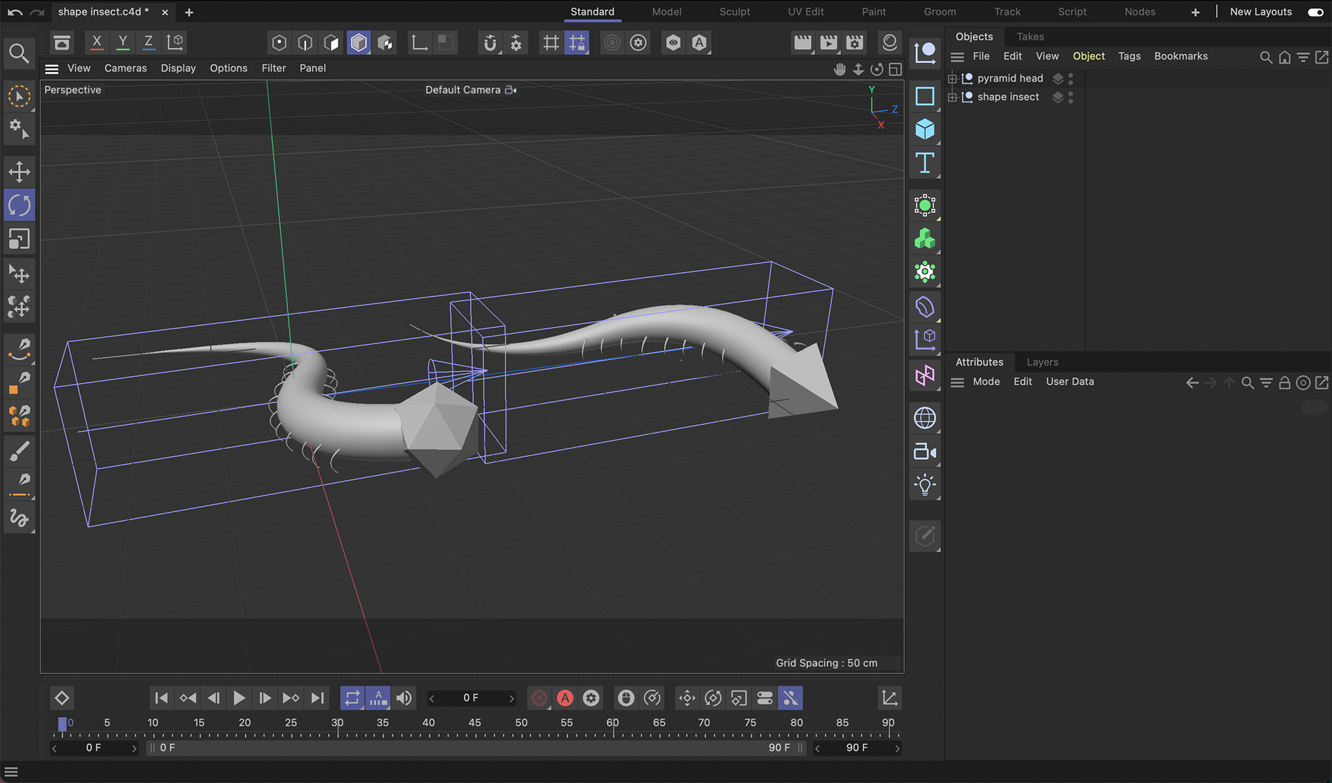
Task: Expand the shape insect object hierarchy
Action: [x=953, y=97]
